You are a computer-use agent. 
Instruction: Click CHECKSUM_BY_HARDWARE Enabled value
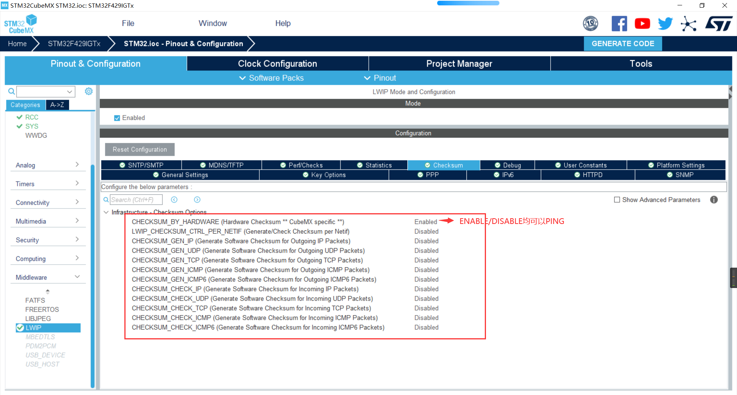[x=426, y=222]
